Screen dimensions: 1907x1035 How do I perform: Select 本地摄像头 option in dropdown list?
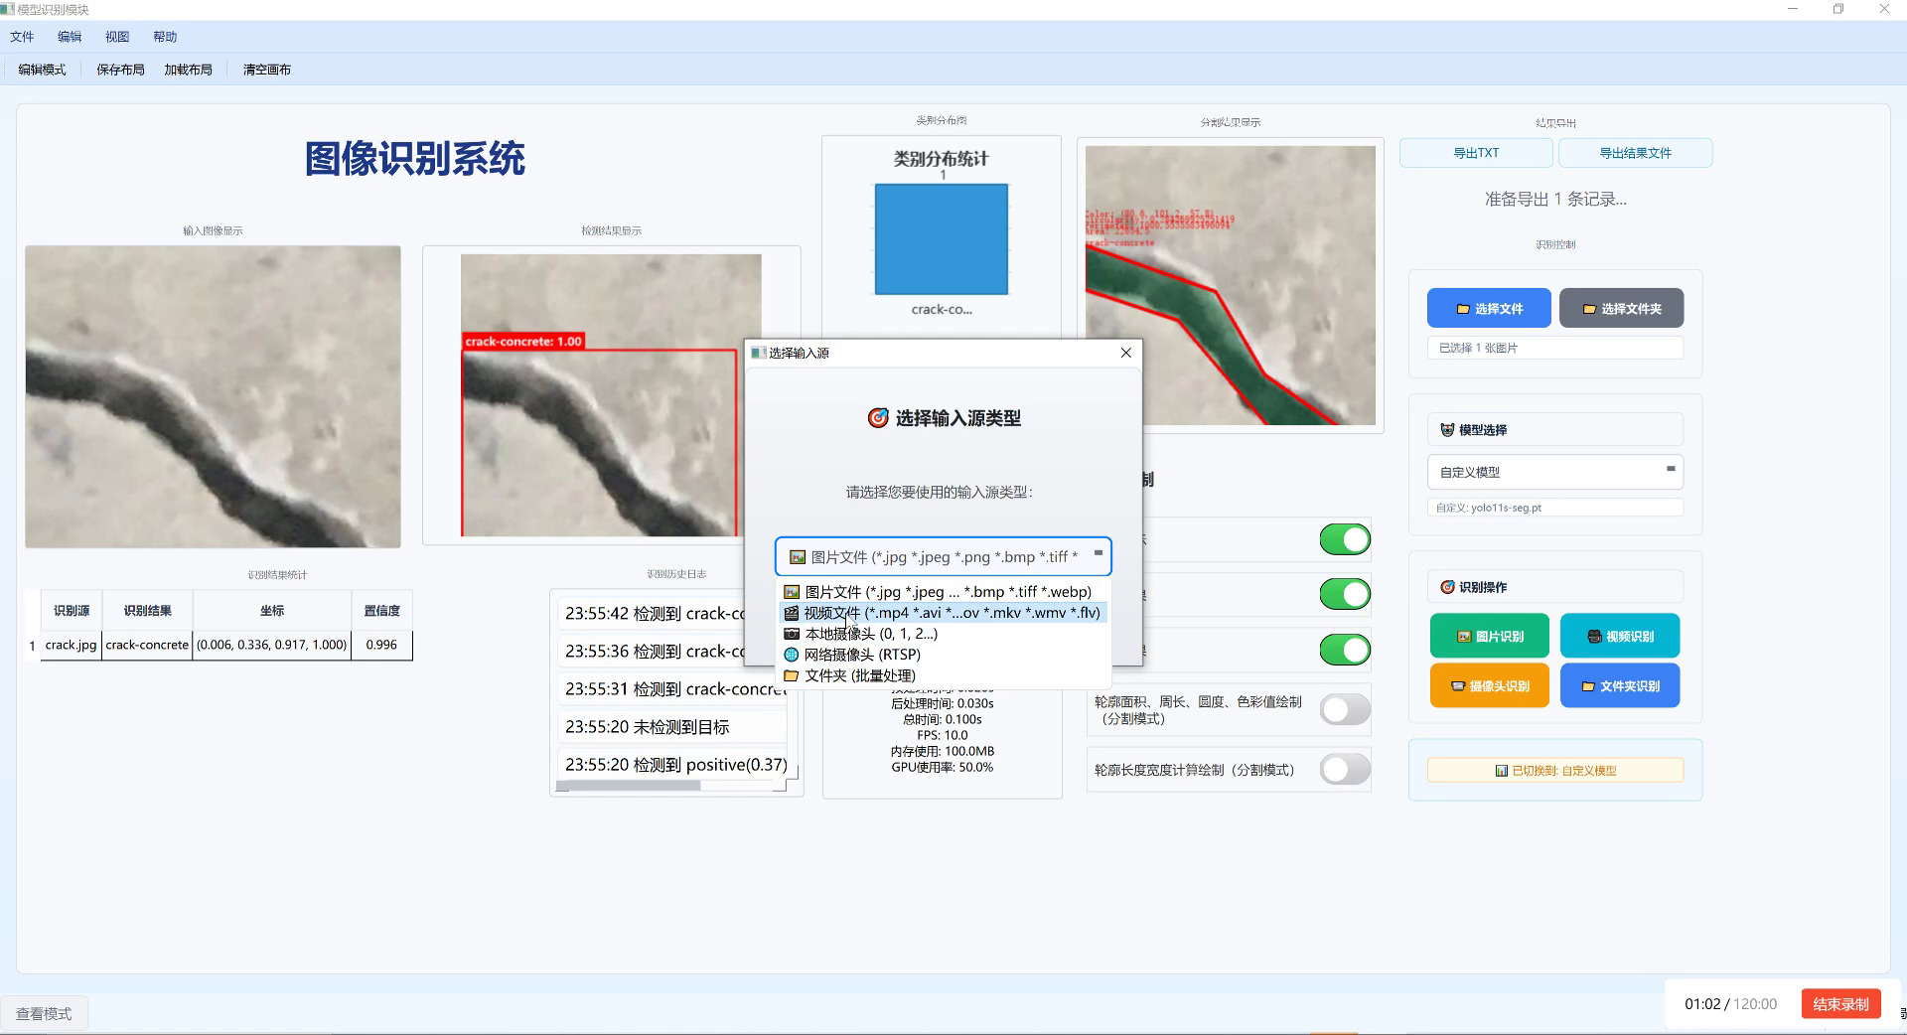click(943, 634)
